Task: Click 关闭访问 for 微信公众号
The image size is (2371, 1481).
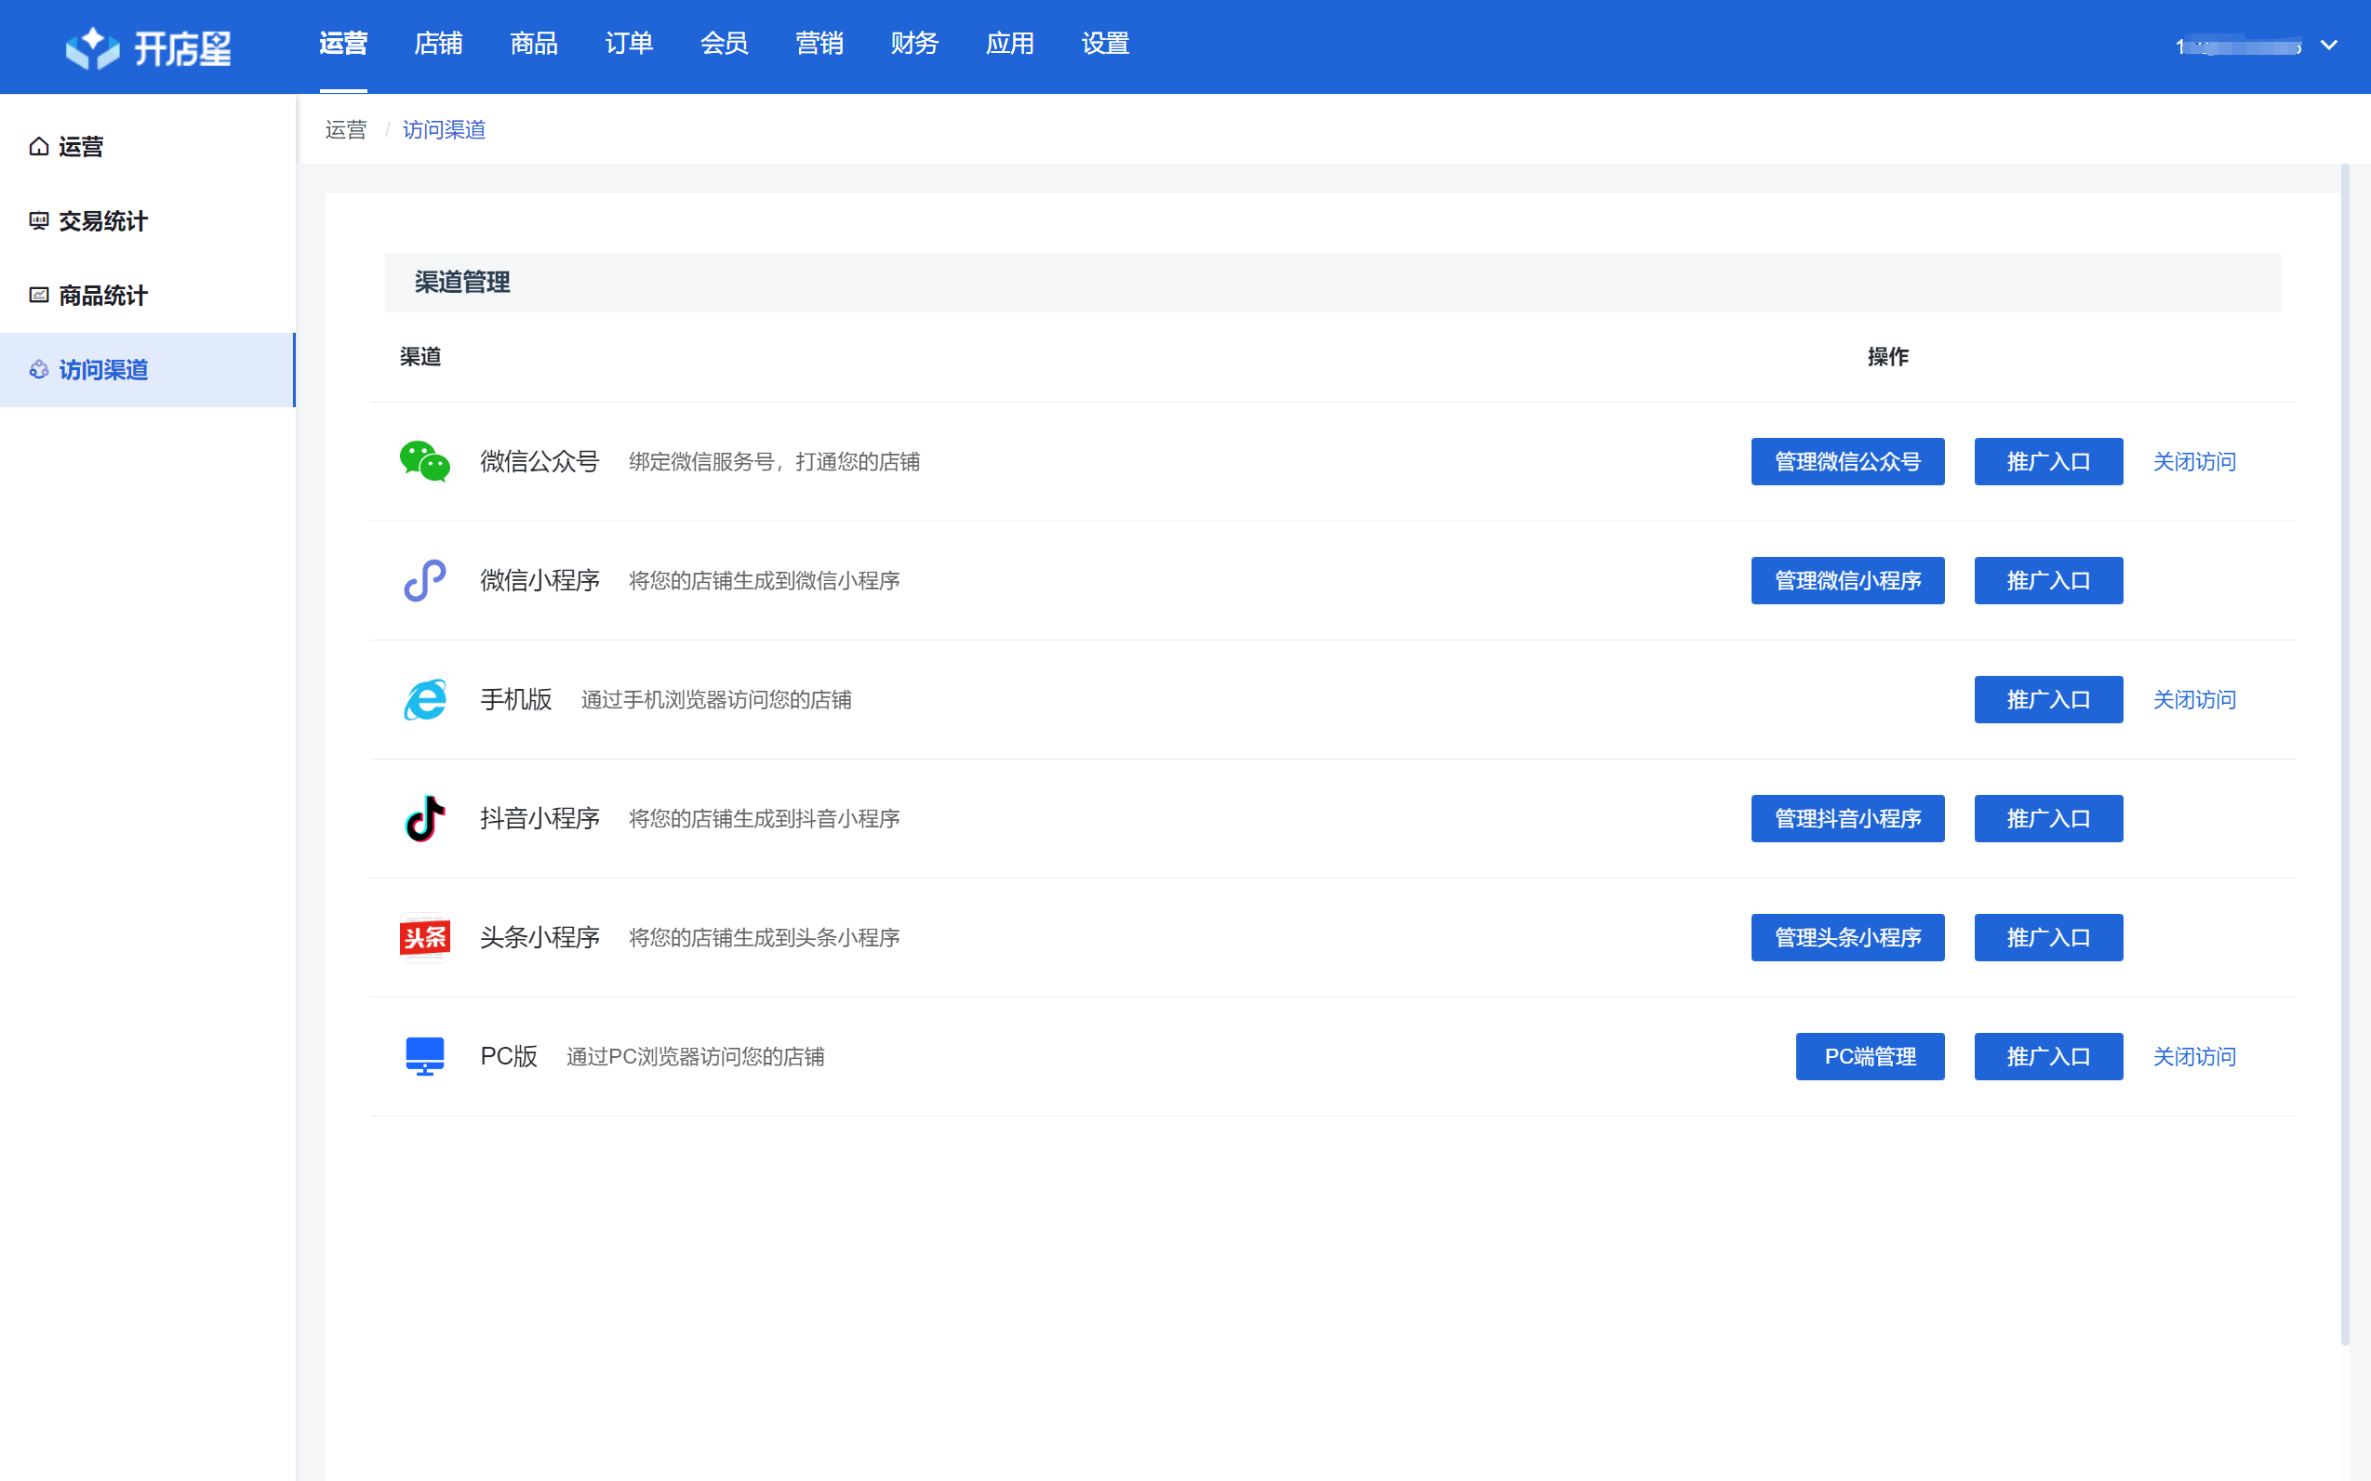Action: pos(2194,461)
